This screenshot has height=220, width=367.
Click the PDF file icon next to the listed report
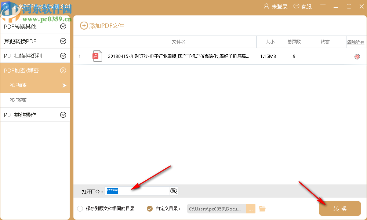[x=97, y=56]
